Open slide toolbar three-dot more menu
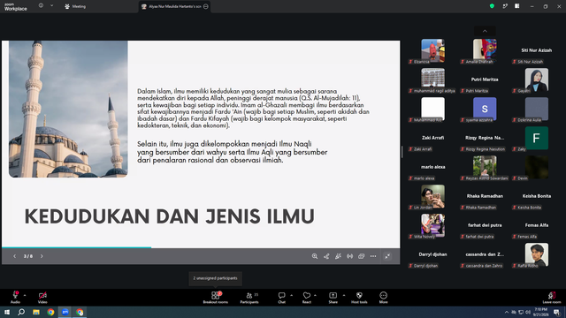 point(373,256)
